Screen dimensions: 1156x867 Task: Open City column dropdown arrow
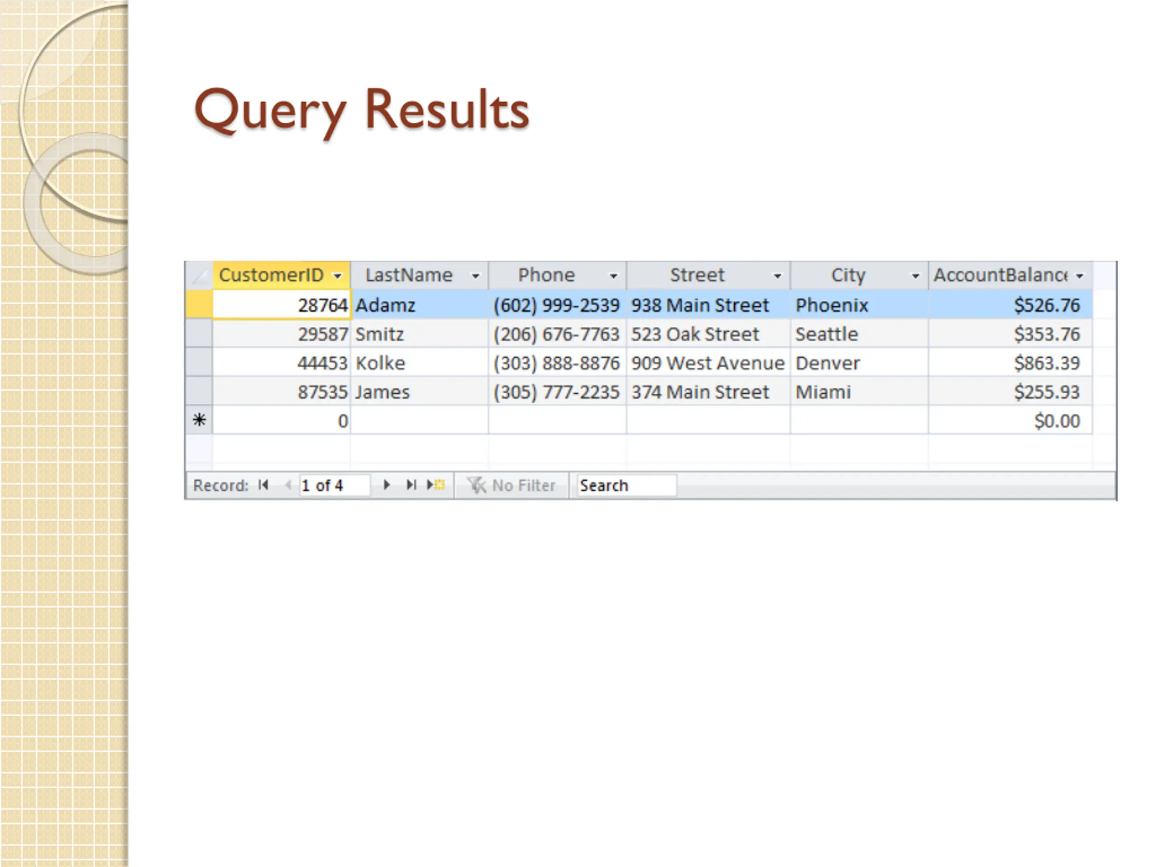(916, 276)
